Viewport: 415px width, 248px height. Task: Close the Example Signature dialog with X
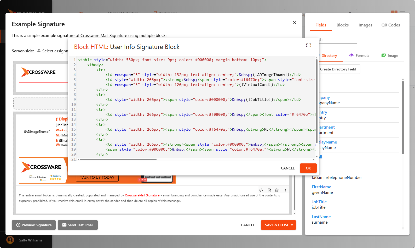295,23
